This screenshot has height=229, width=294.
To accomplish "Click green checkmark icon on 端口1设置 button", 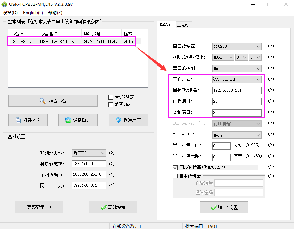I will coord(213,208).
